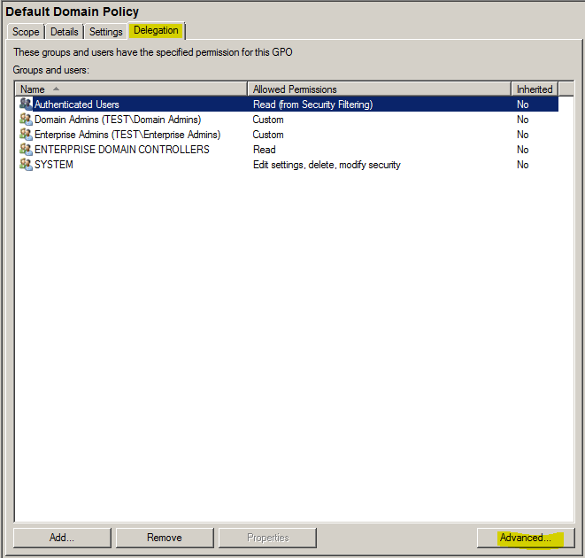Select Domain Admins (TEST\Domain Admins) entry
This screenshot has height=558, width=585.
[118, 120]
